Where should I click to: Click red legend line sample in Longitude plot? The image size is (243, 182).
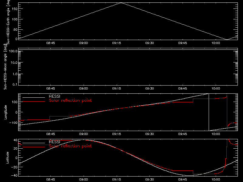(x=34, y=102)
